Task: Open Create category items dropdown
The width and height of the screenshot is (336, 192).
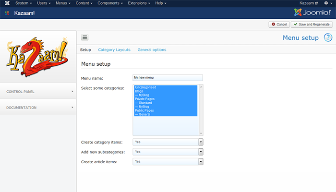Action: tap(168, 142)
